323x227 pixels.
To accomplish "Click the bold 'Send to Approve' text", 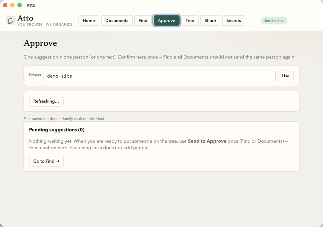I will click(x=207, y=141).
